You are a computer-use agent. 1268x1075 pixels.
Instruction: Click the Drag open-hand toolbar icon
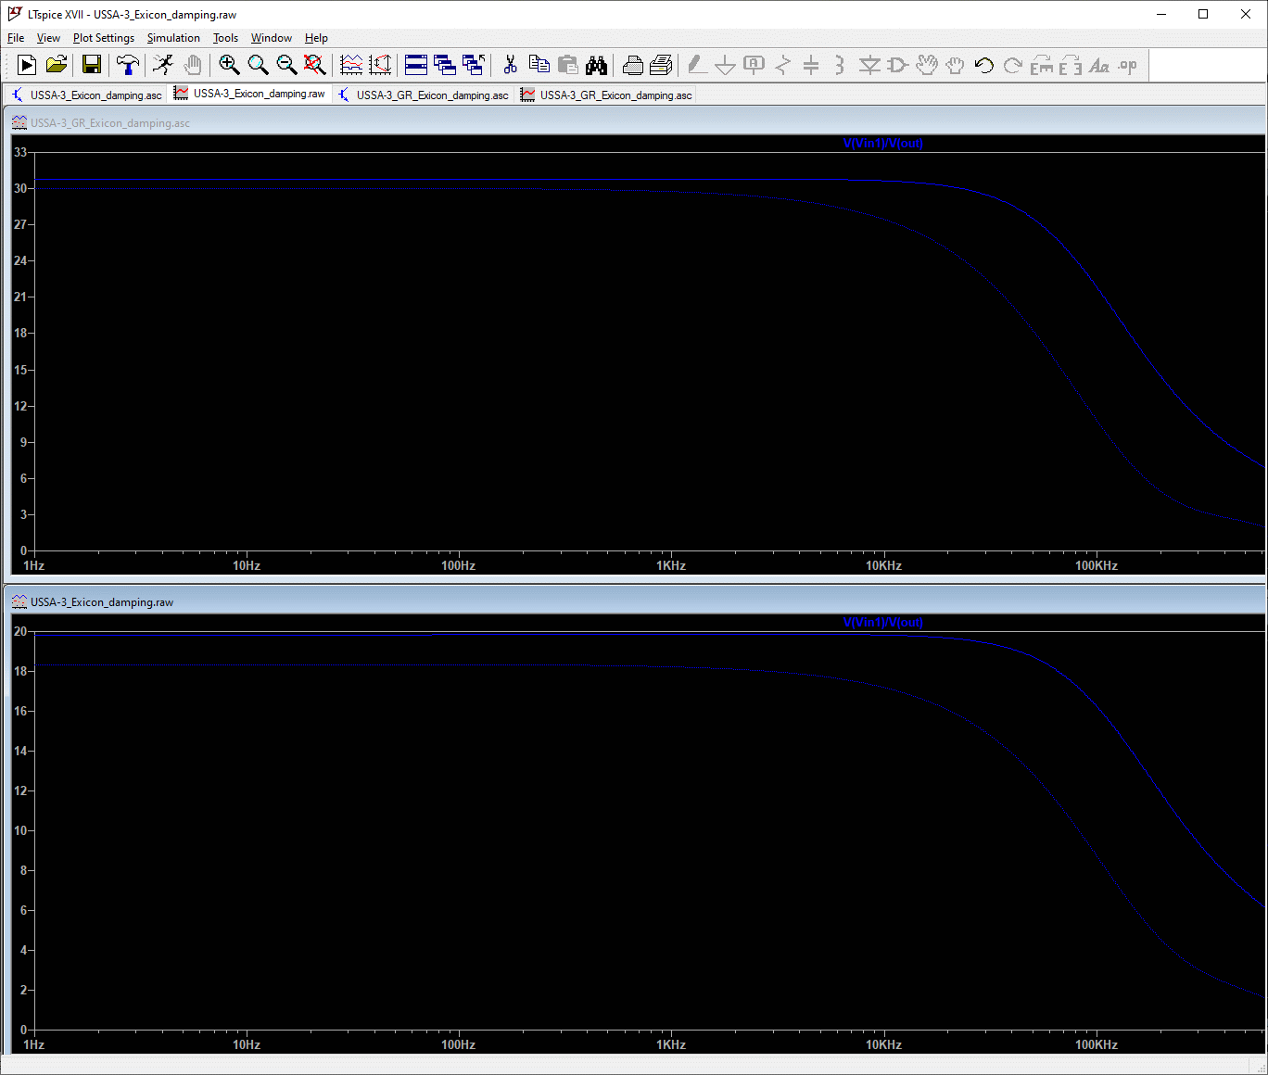coord(955,65)
